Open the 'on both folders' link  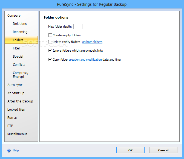point(92,42)
